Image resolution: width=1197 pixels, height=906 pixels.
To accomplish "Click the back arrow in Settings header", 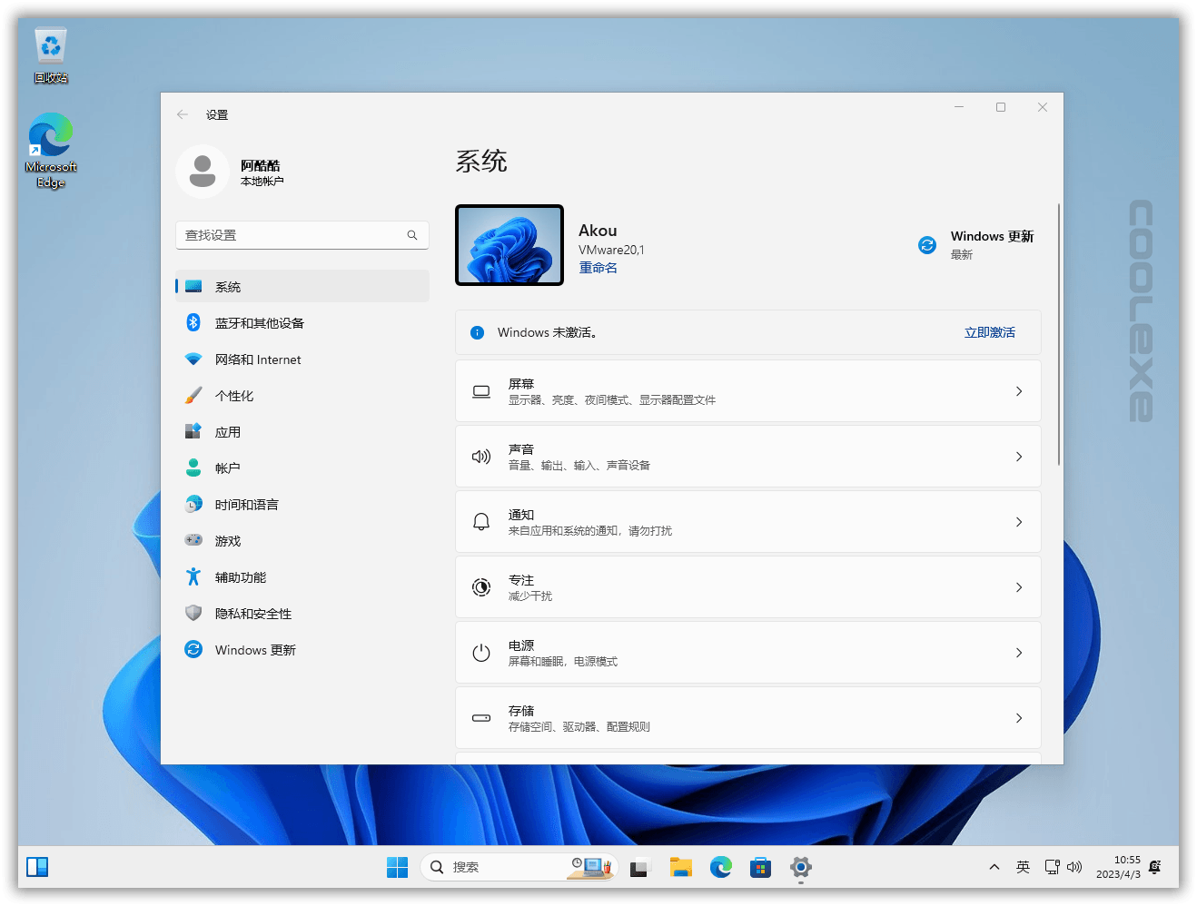I will point(183,114).
